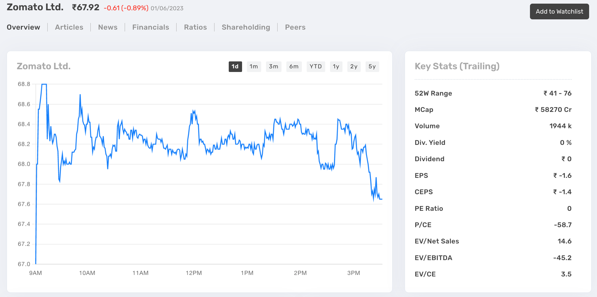
Task: Go to the Financials tab
Action: coord(150,27)
